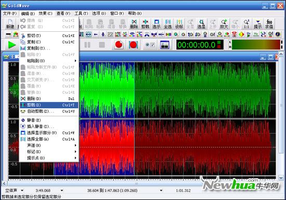Image resolution: width=286 pixels, height=200 pixels.
Task: Click the black bar icon in effects toolbar
Action: (x=8, y=34)
